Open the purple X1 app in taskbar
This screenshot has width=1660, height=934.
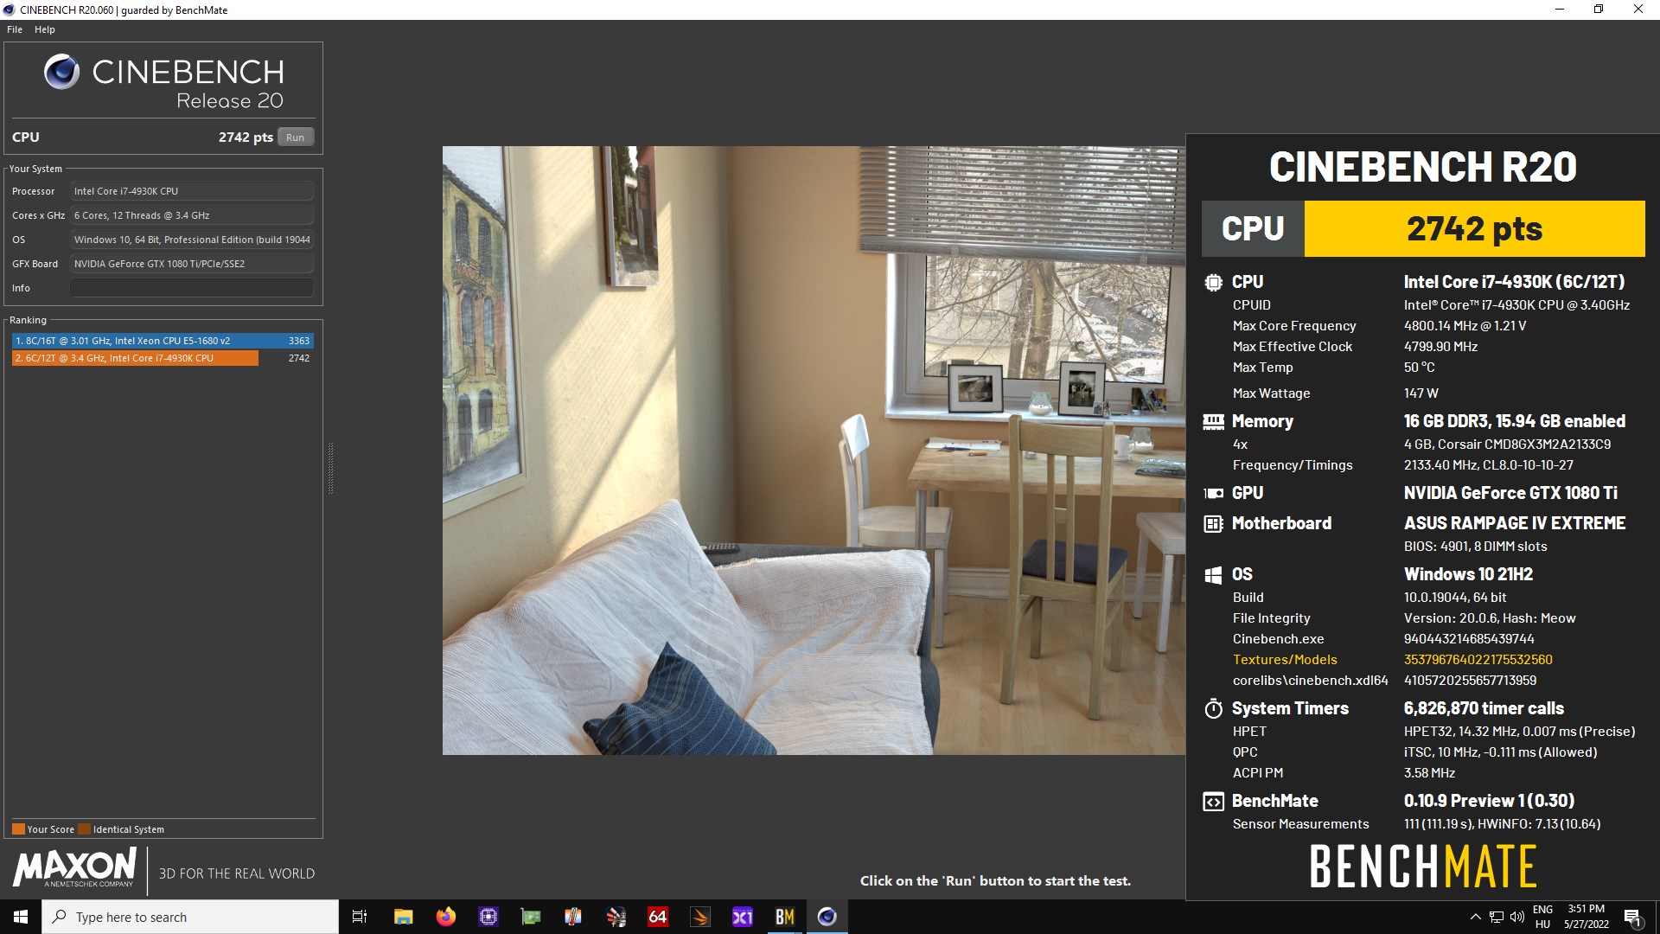point(742,917)
